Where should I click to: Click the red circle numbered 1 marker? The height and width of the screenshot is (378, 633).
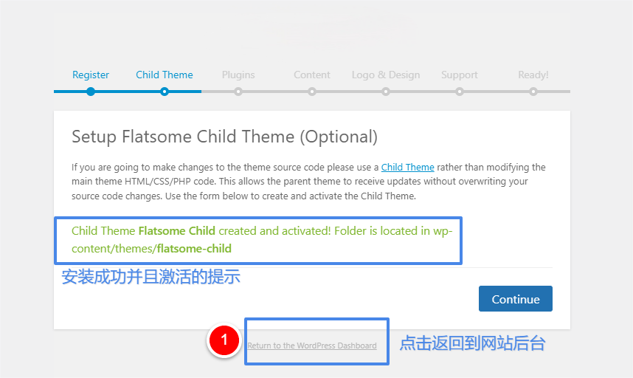point(225,340)
